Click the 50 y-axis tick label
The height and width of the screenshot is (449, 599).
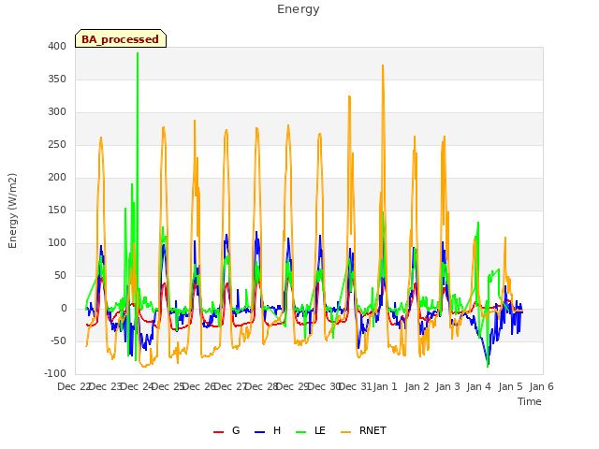[60, 276]
